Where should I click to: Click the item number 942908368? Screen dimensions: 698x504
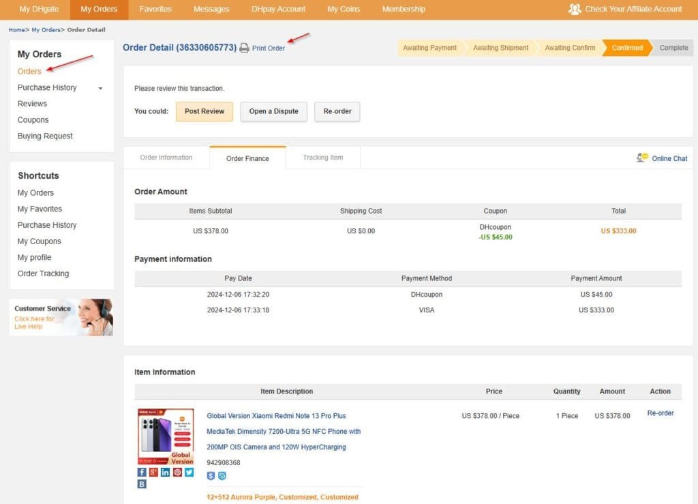[x=224, y=463]
